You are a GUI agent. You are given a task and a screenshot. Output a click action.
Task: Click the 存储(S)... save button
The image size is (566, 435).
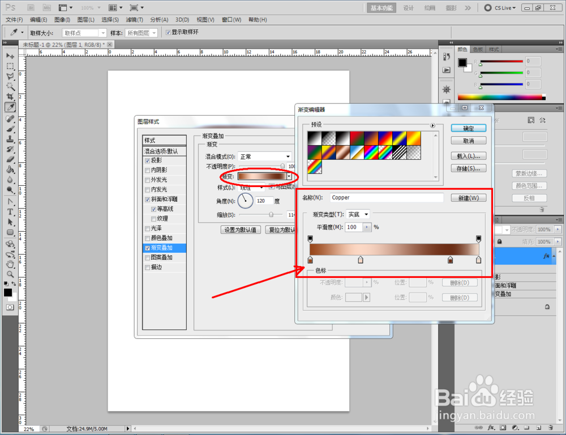[x=469, y=169]
